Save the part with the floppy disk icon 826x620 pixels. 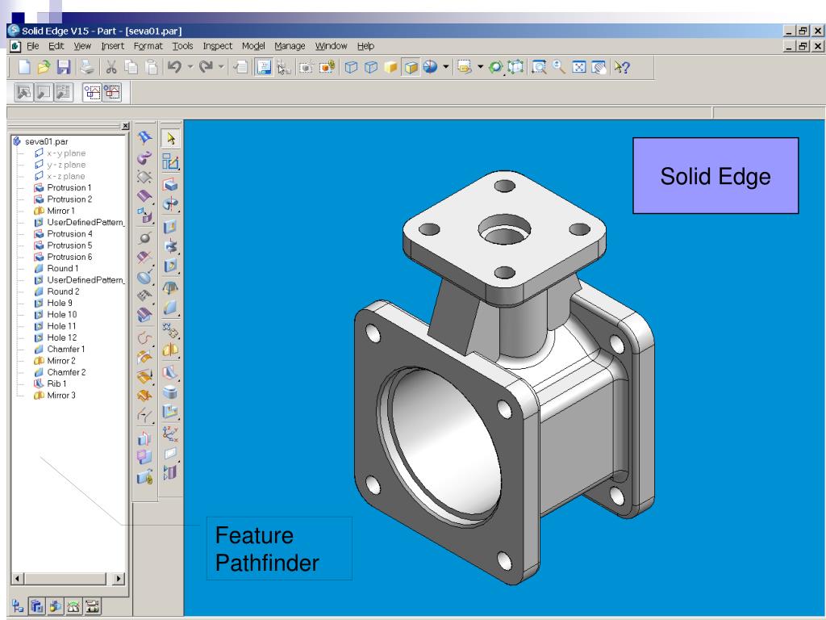point(64,67)
